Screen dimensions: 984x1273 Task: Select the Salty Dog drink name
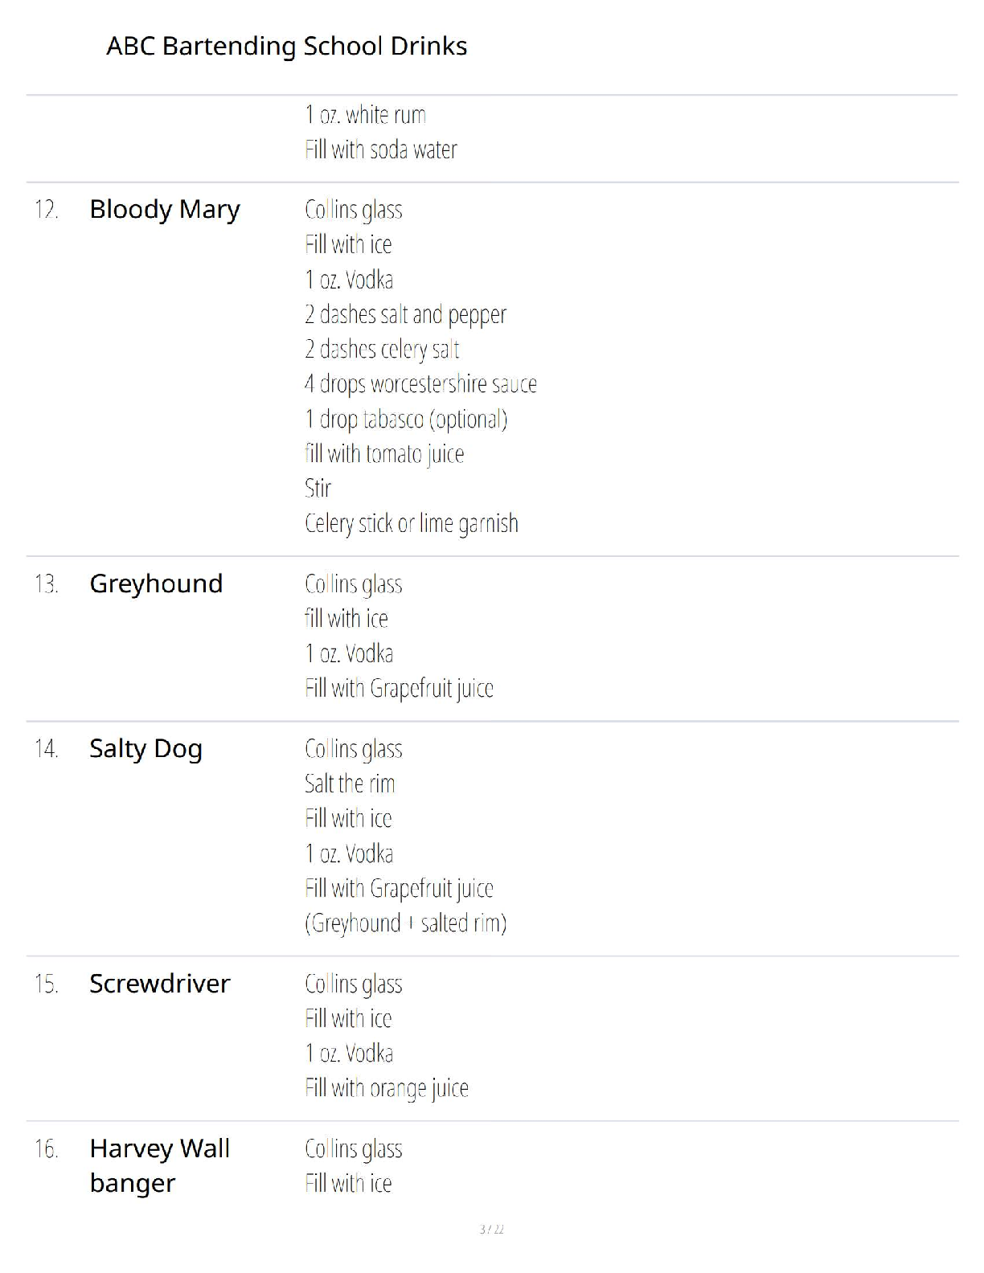point(146,749)
